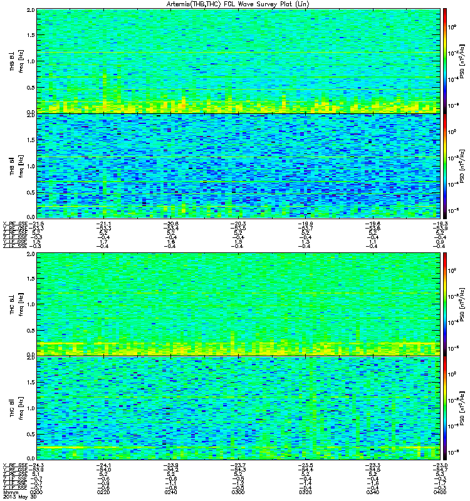Click the THC B-parallel freq [Hz] axis label
Viewport: 470px width, 501px height.
pos(21,408)
